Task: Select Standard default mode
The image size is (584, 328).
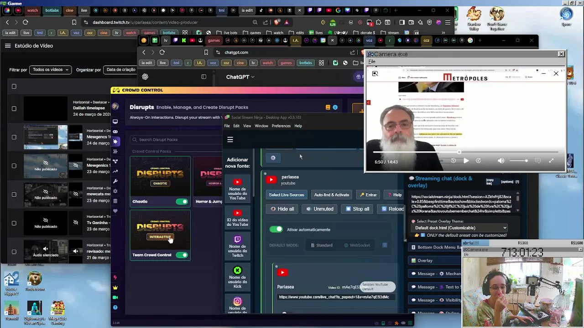Action: 322,245
